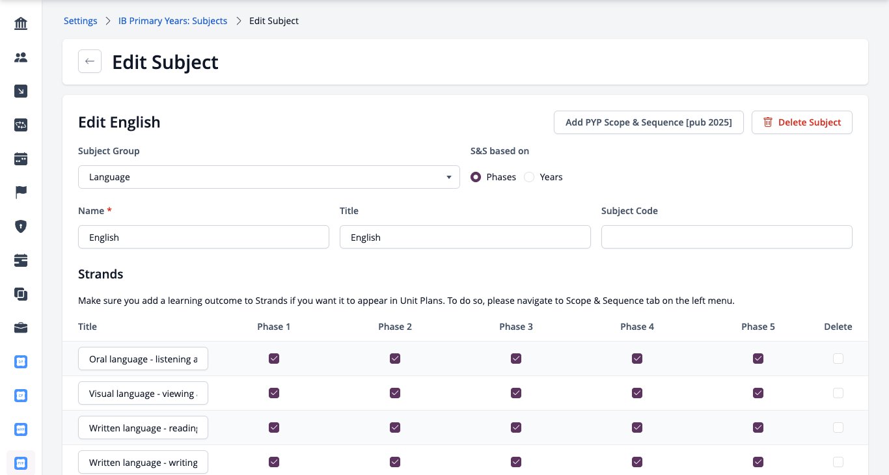The image size is (889, 475).
Task: Go to IB Primary Years: Subjects breadcrumb
Action: pos(172,21)
